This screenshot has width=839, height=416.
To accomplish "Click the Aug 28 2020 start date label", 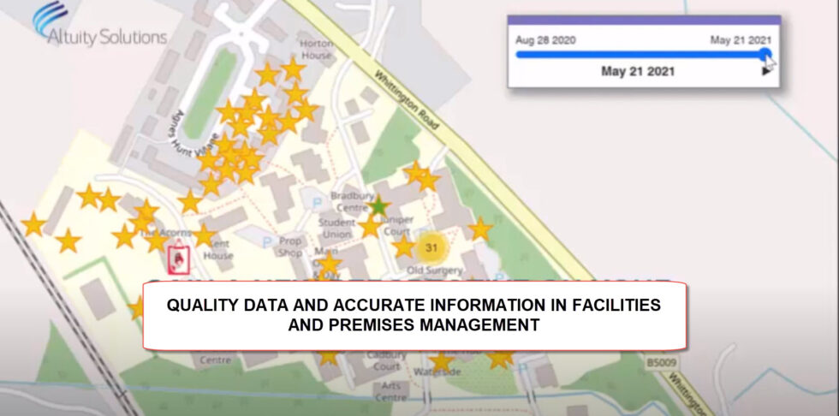I will [545, 40].
